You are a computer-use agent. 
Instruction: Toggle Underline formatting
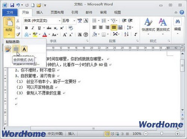pos(39,28)
